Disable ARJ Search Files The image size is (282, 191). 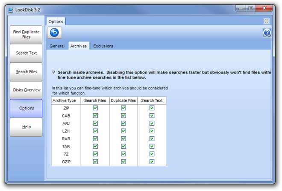[95, 123]
